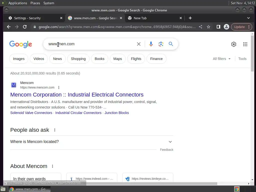Viewport: 256px width, 192px height.
Task: Show desktop from bottom panel icon
Action: [3, 189]
